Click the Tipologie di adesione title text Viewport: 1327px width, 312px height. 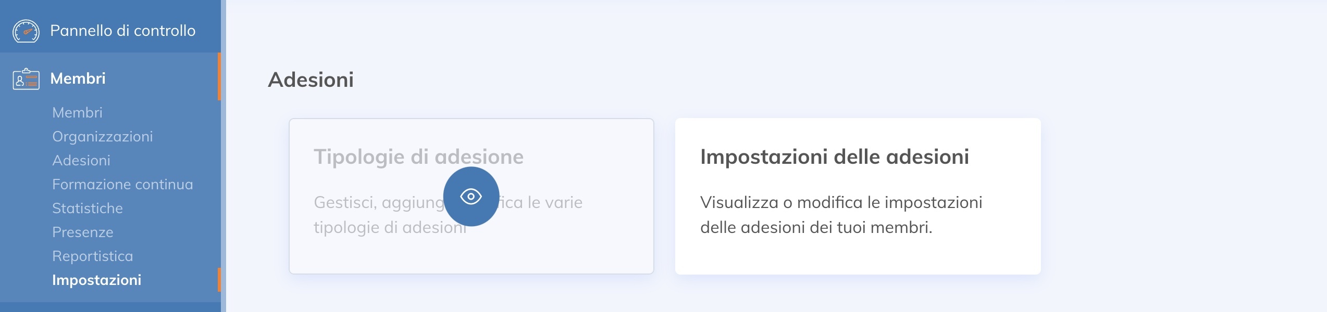tap(417, 156)
